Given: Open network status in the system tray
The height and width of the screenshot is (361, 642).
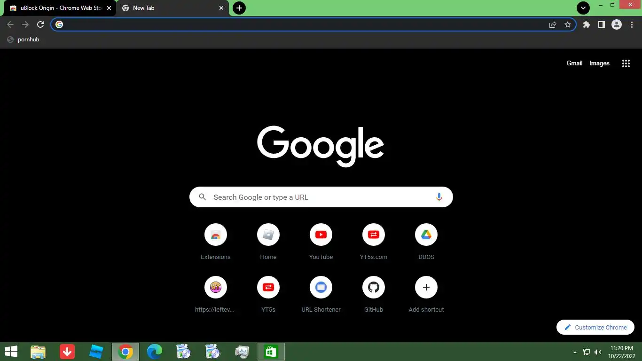Looking at the screenshot, I should pyautogui.click(x=587, y=352).
